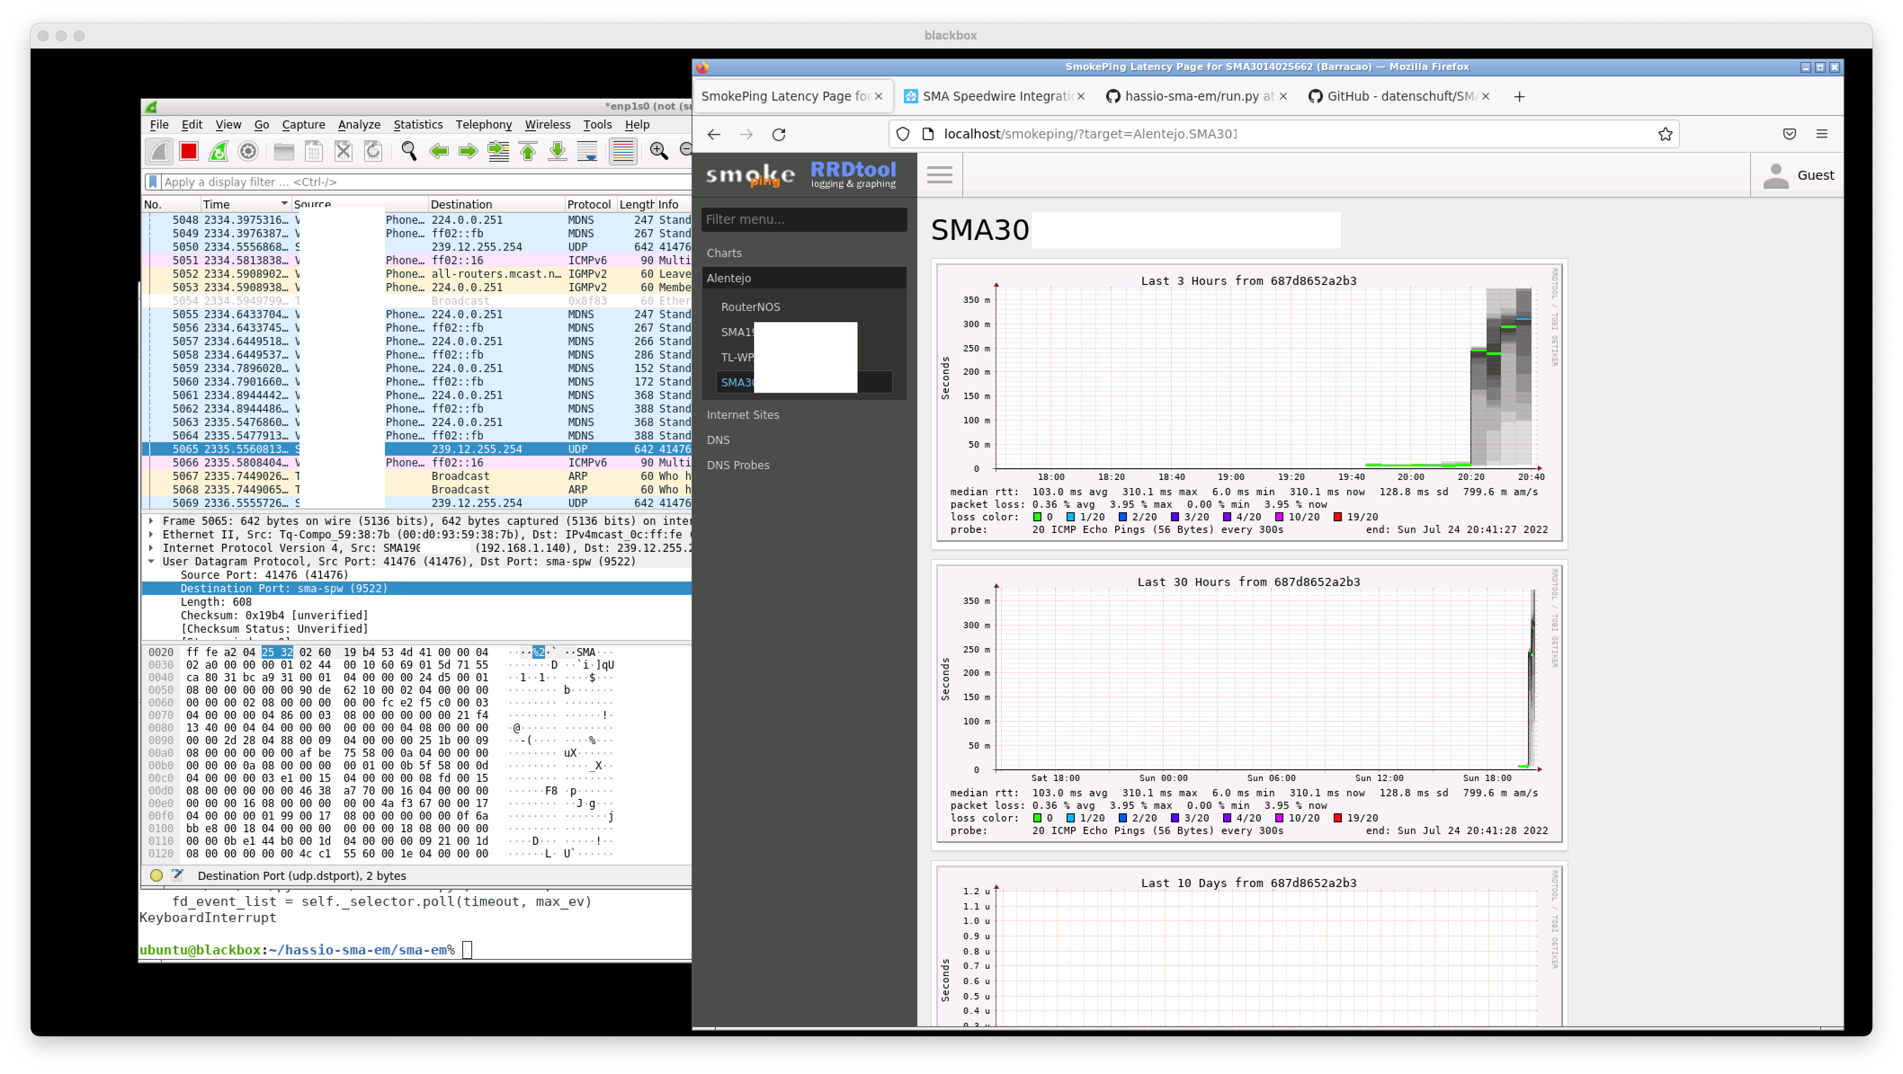
Task: Expand the Ethernet II details row
Action: pos(152,534)
